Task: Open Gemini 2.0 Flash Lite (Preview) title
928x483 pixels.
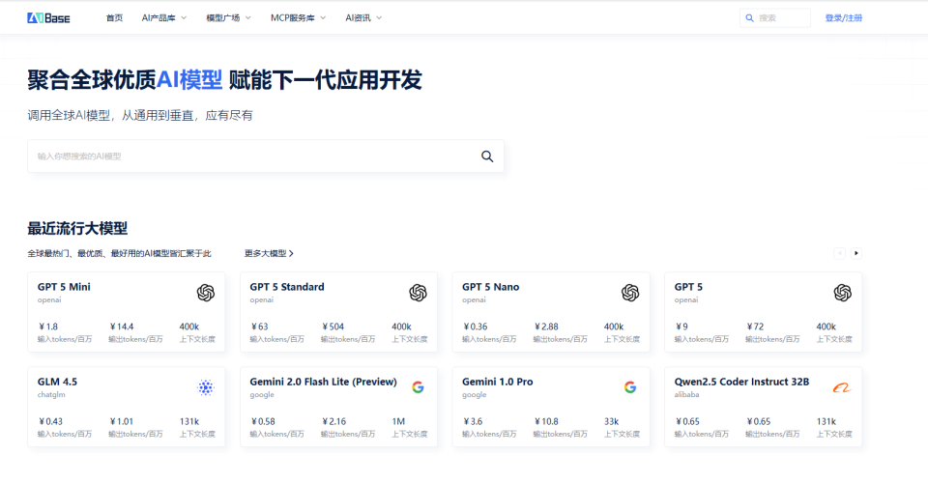Action: click(323, 382)
